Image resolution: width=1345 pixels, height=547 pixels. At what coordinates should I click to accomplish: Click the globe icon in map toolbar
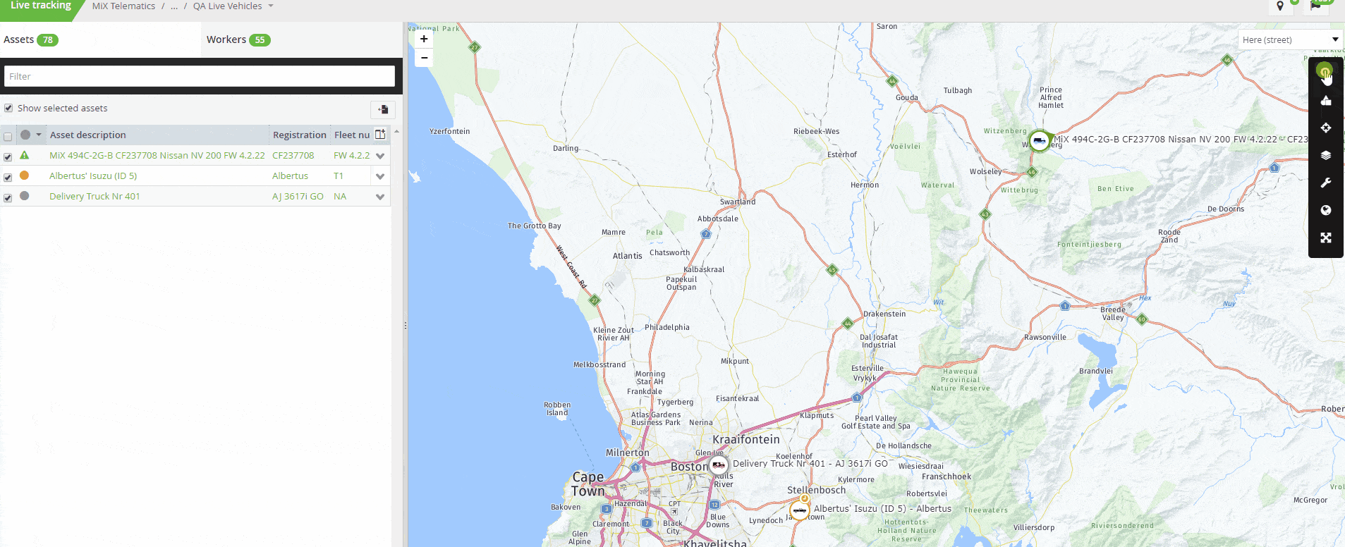tap(1326, 210)
